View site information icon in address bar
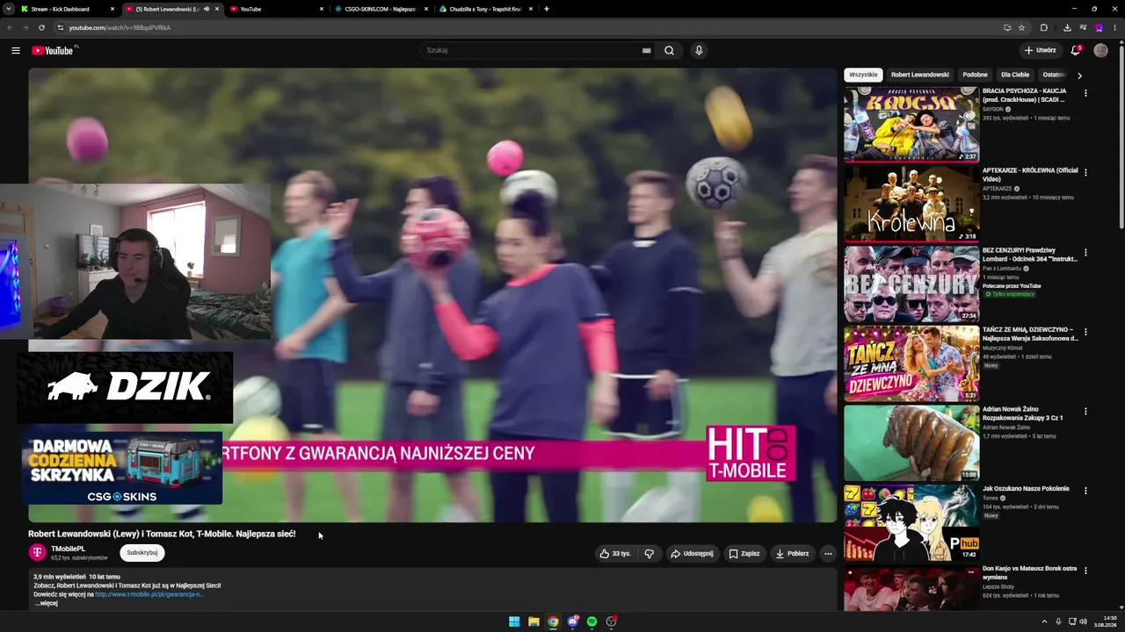Viewport: 1125px width, 632px height. pyautogui.click(x=60, y=27)
